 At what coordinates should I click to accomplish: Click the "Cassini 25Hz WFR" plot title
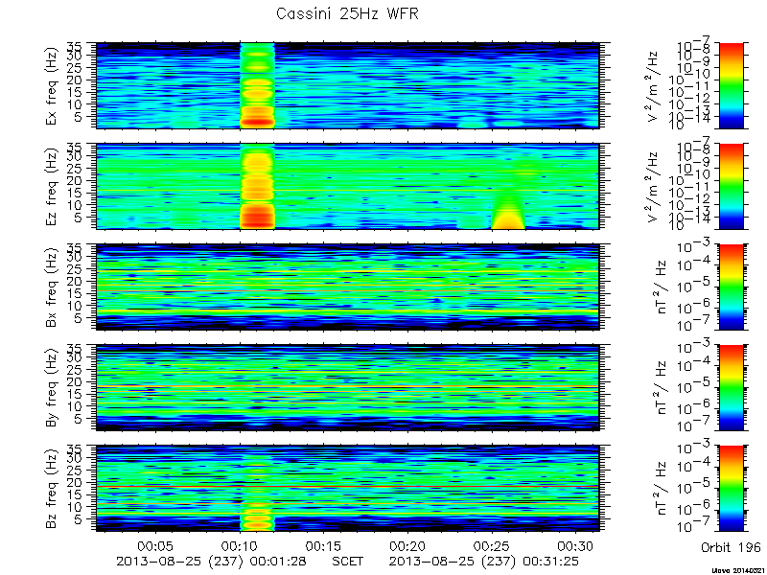point(347,13)
